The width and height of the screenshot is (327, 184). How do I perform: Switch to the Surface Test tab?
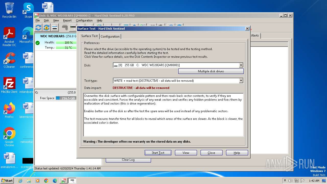[x=89, y=36]
